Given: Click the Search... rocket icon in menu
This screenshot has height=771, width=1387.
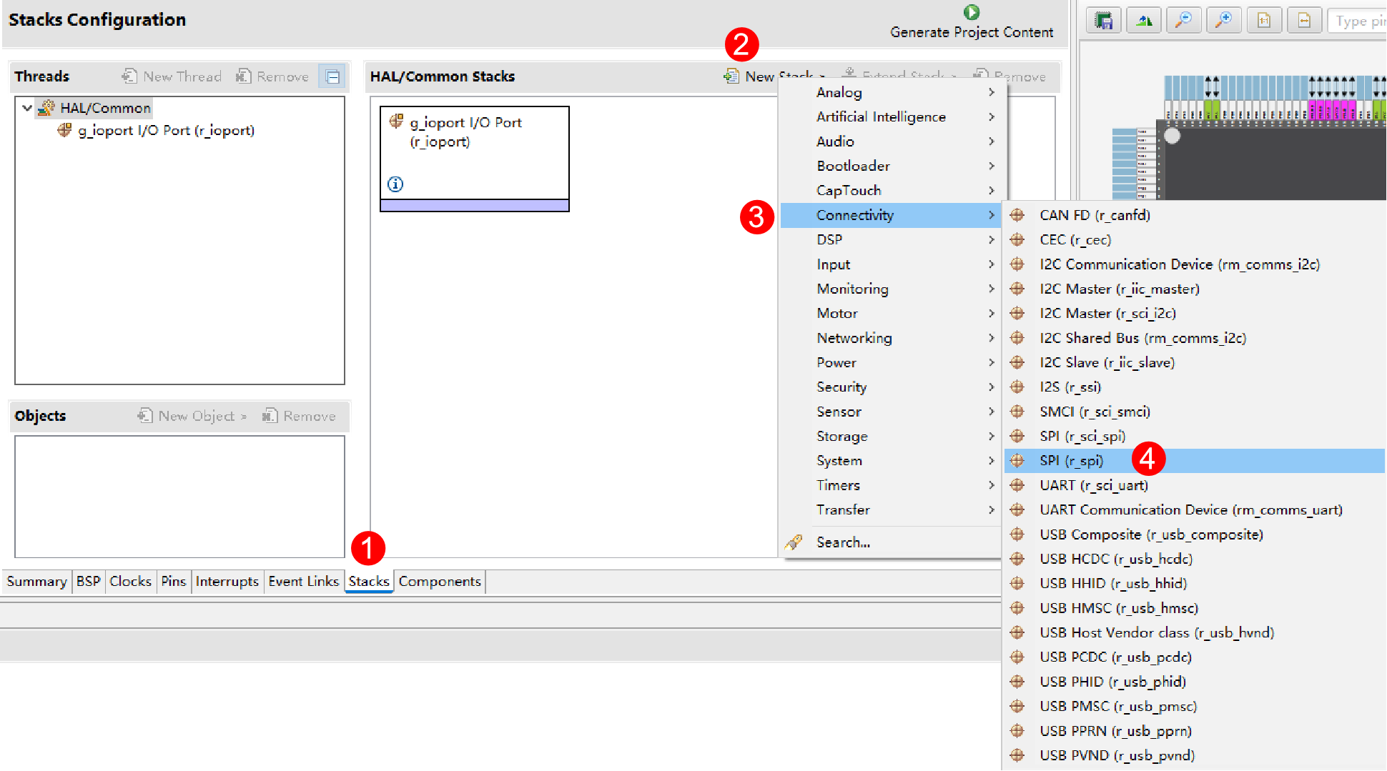Looking at the screenshot, I should pos(794,542).
